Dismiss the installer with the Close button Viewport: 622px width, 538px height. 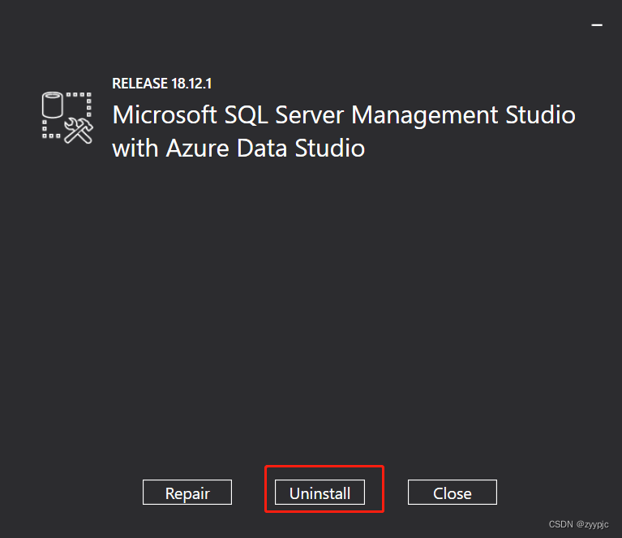[453, 493]
